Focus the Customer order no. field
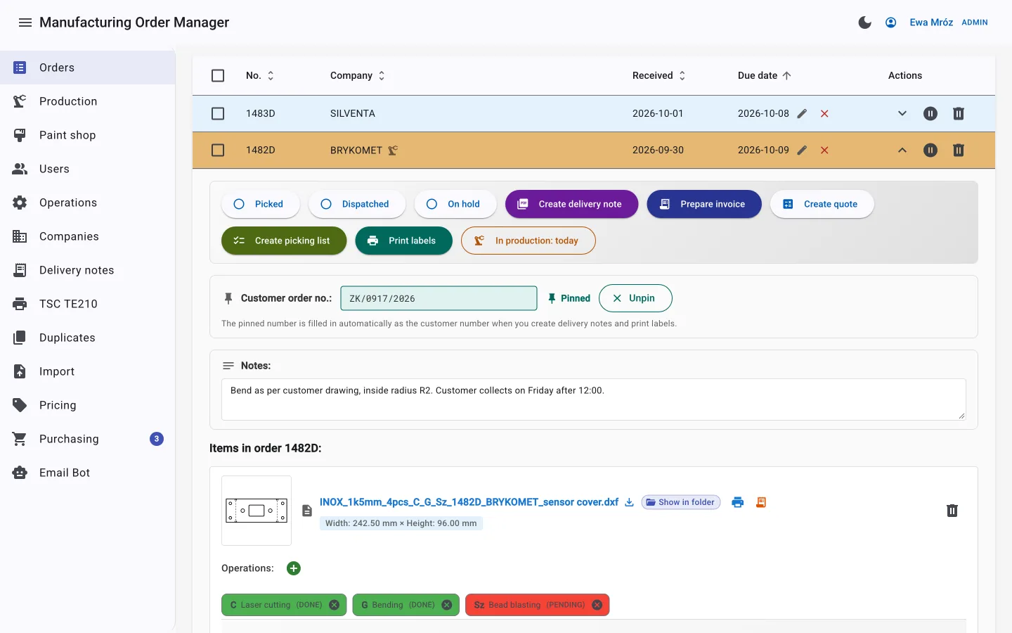The image size is (1012, 633). (439, 298)
